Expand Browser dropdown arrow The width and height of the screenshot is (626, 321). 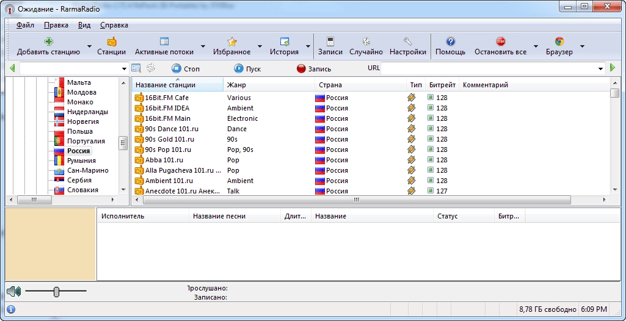tap(582, 46)
